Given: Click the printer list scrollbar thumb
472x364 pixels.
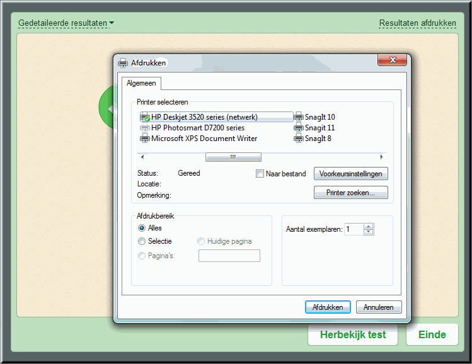Looking at the screenshot, I should click(233, 157).
